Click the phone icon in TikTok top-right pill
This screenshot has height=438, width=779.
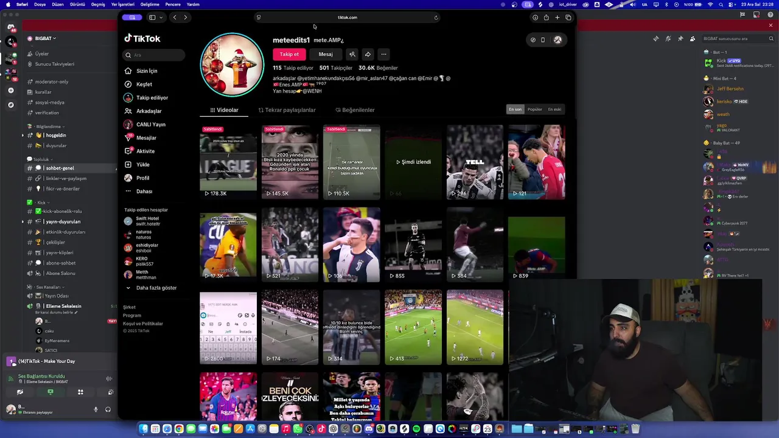pos(543,40)
